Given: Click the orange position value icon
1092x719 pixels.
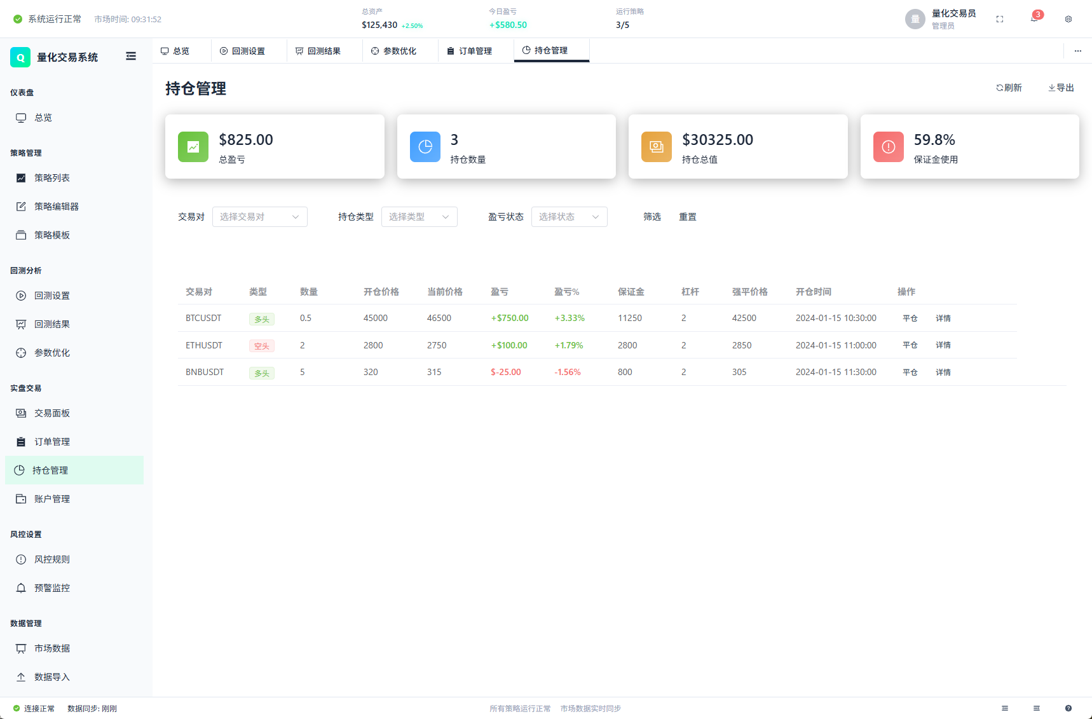Looking at the screenshot, I should point(657,147).
